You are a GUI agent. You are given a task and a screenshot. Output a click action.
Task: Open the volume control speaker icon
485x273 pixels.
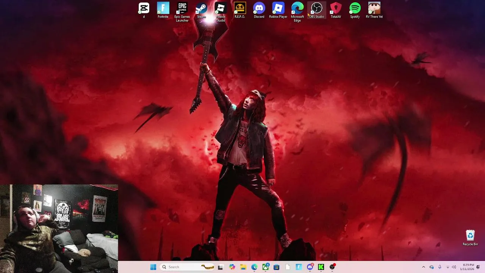(x=454, y=267)
